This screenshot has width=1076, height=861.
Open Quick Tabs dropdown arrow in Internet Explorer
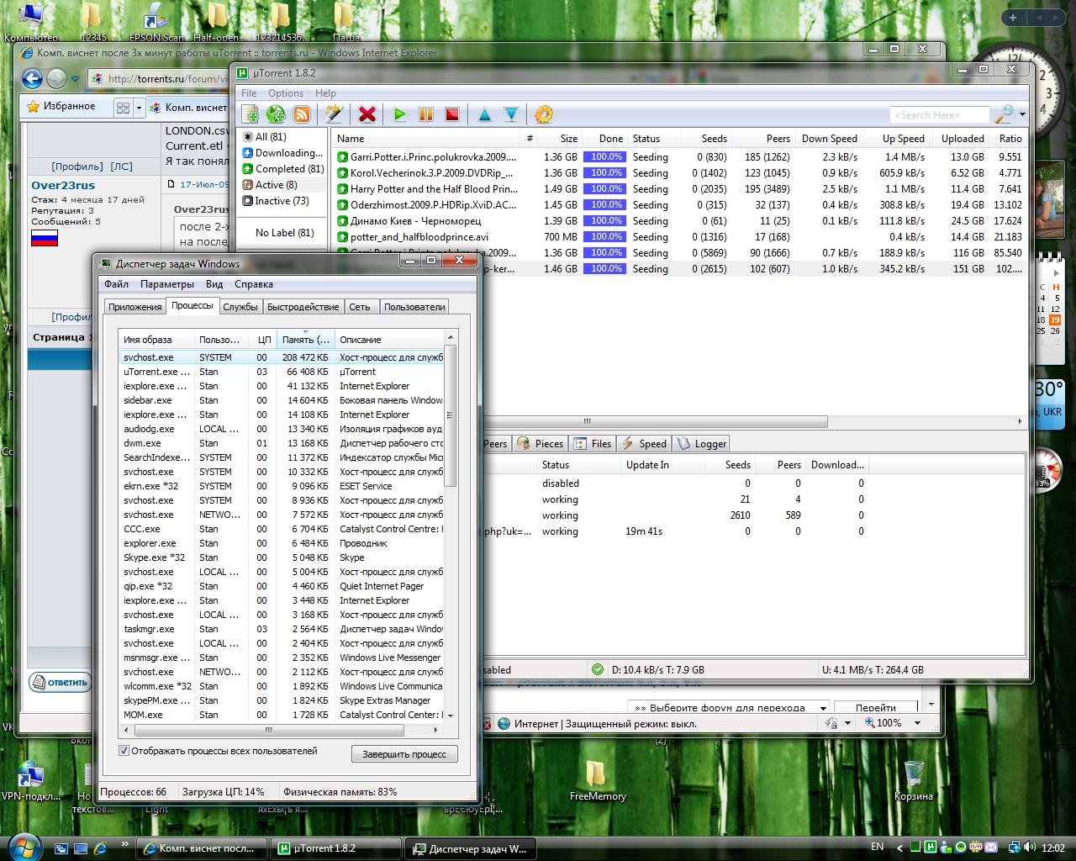click(139, 108)
